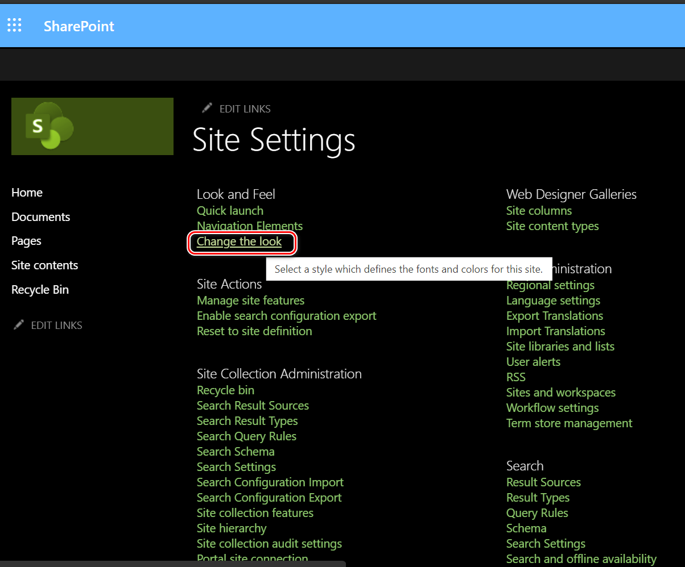Click Search Configuration Import
685x567 pixels.
point(270,482)
